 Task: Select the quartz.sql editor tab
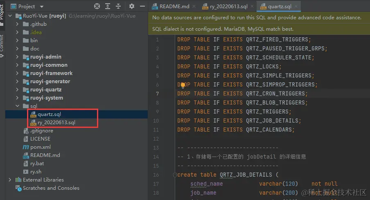279,7
